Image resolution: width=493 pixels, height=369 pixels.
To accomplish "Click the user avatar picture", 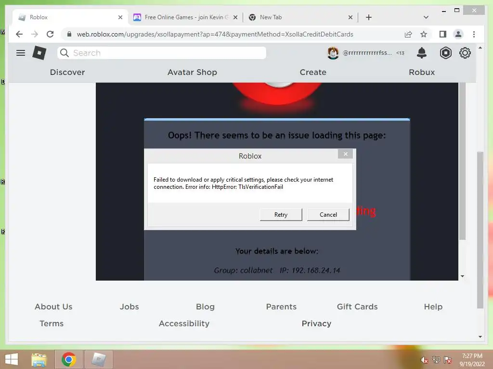I will [x=333, y=53].
